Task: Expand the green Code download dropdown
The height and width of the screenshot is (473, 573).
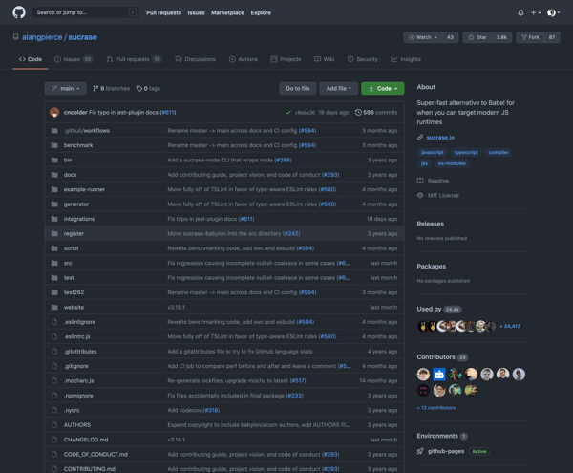Action: pyautogui.click(x=383, y=89)
